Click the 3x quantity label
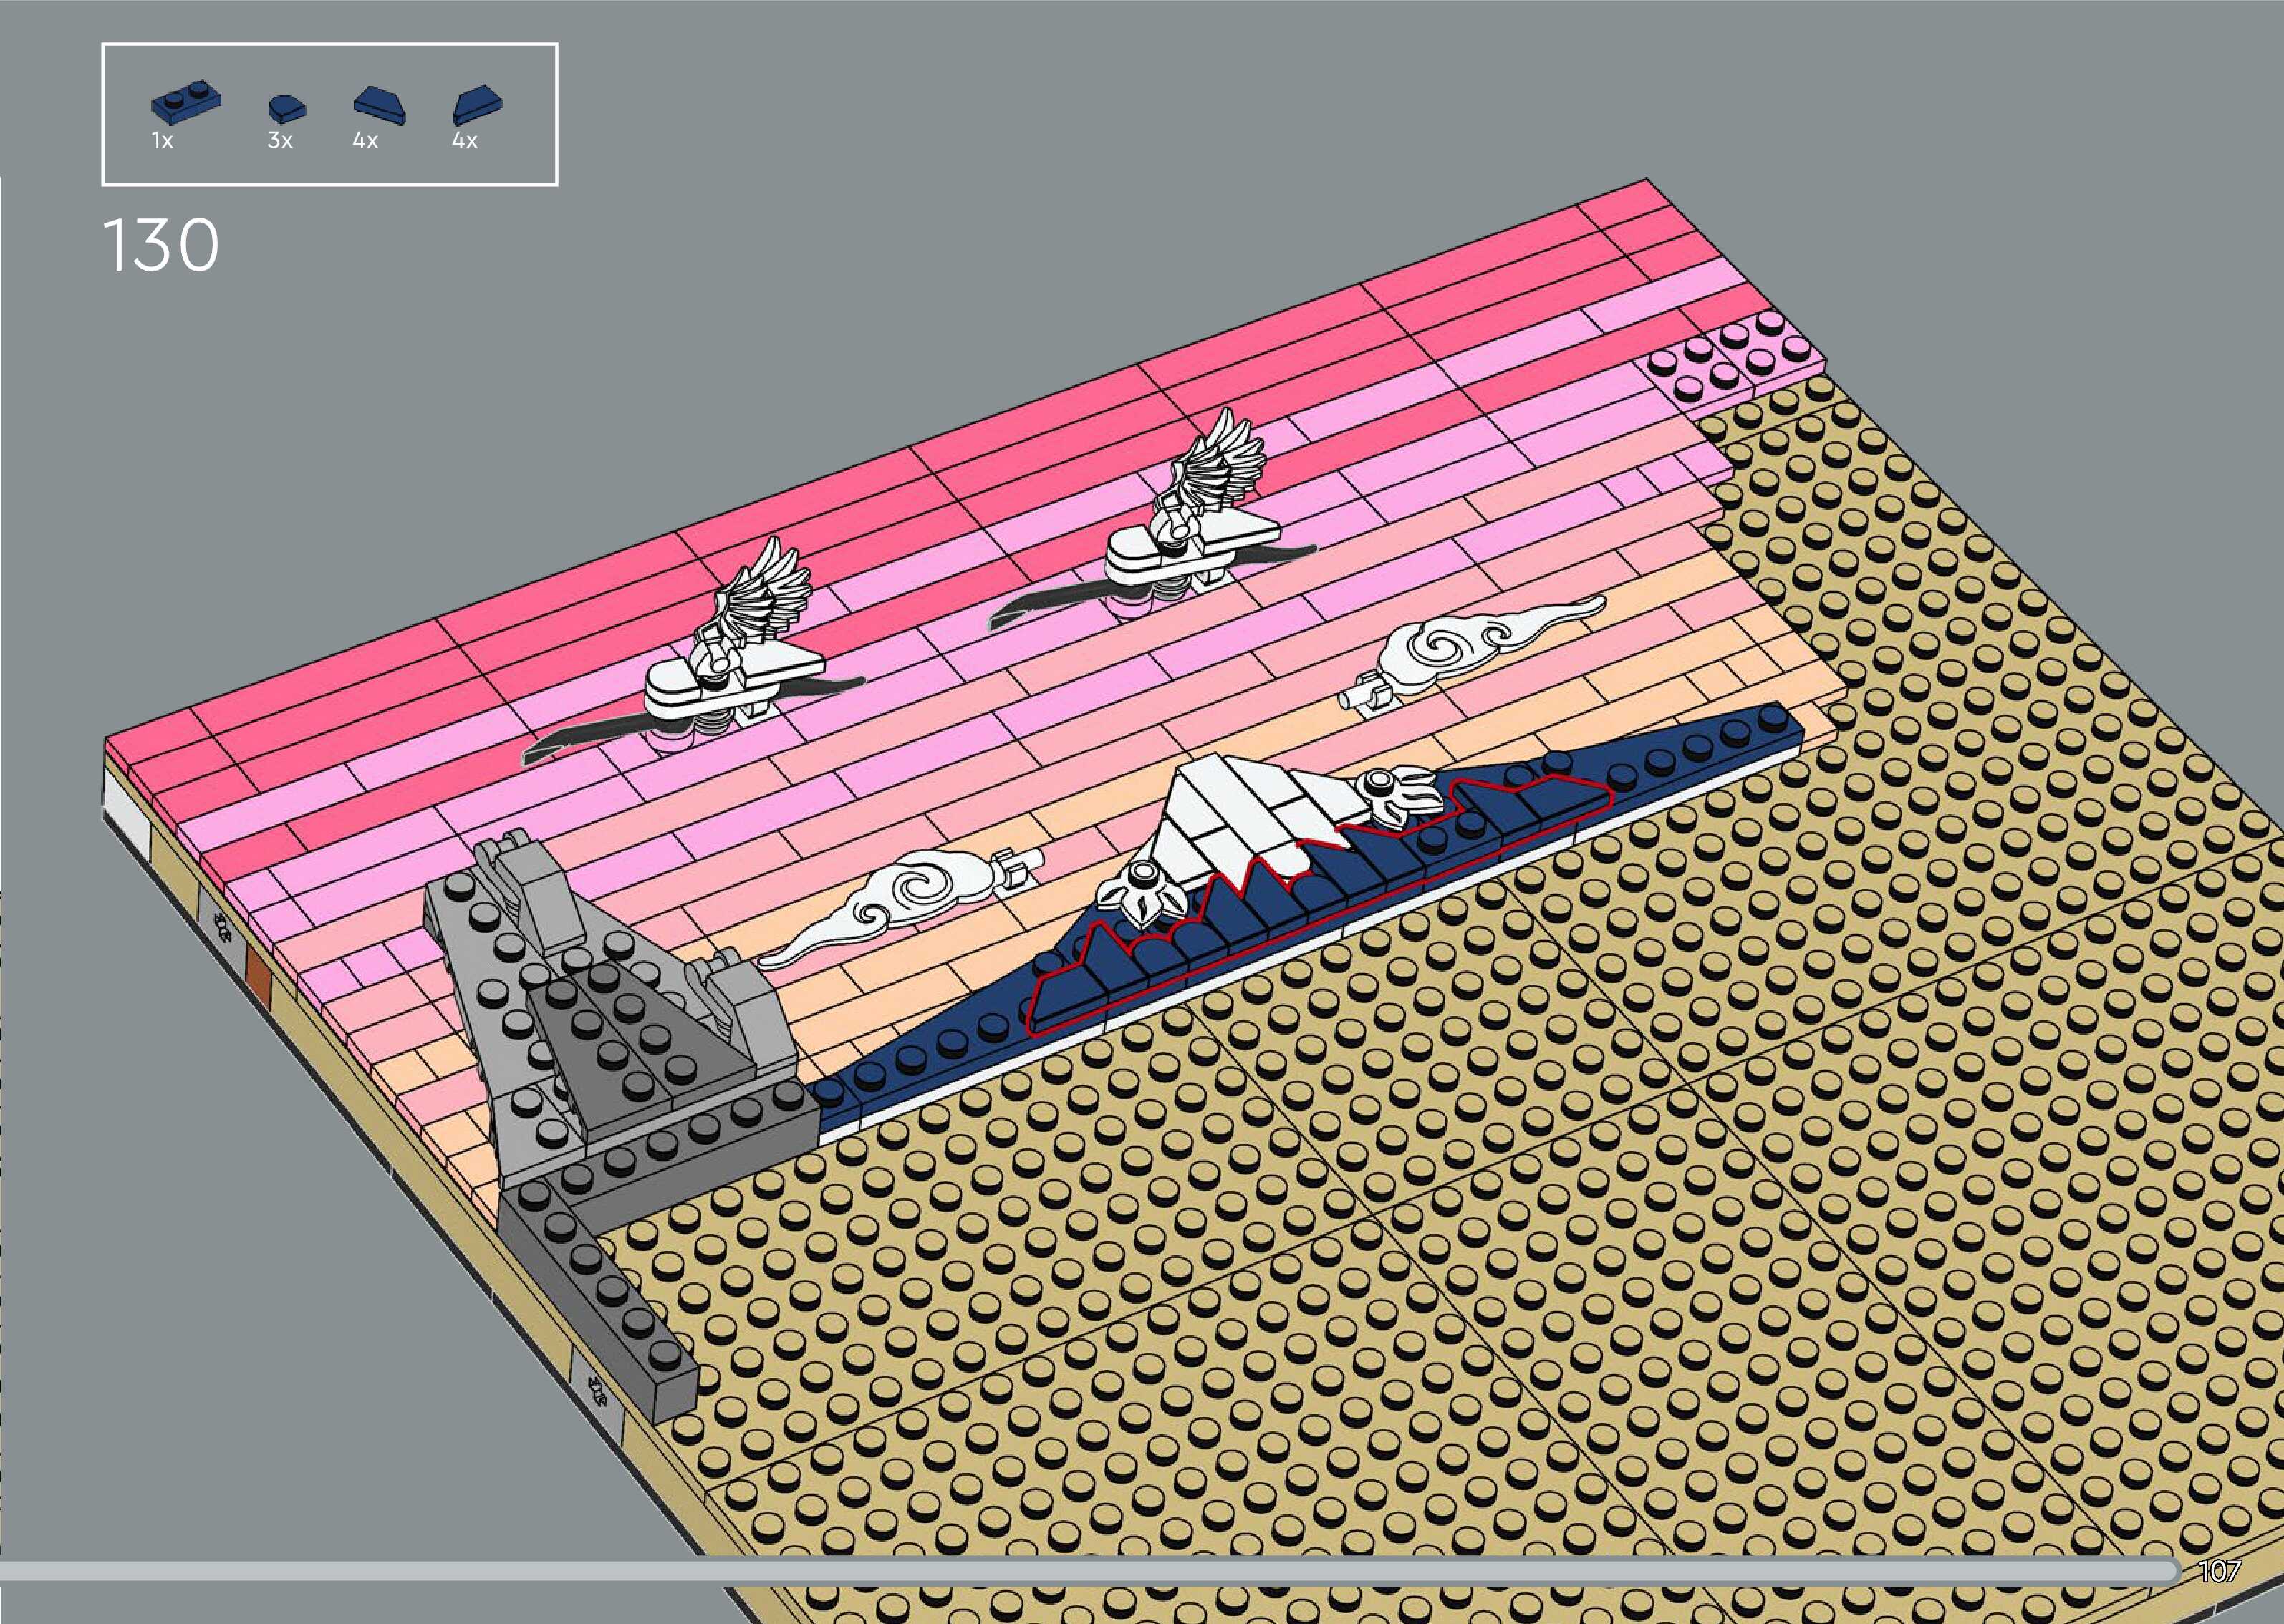Image resolution: width=2284 pixels, height=1624 pixels. 280,142
